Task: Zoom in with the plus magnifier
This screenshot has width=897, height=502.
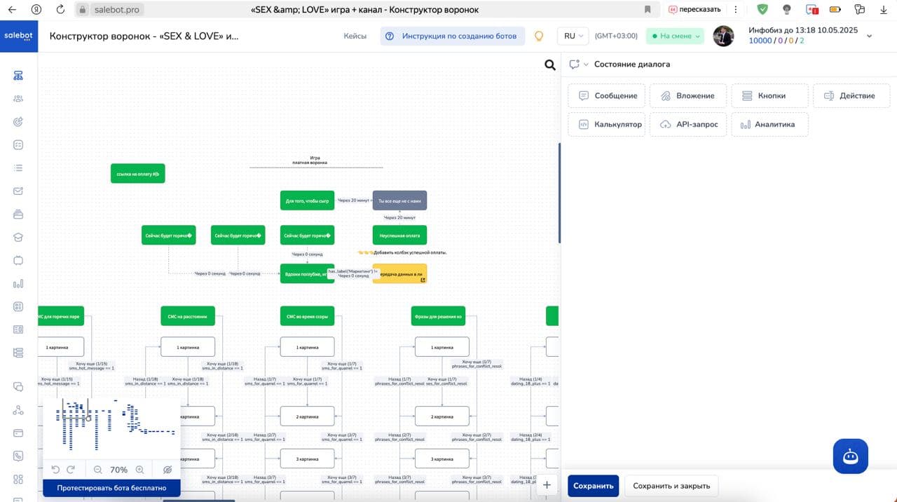Action: (139, 470)
